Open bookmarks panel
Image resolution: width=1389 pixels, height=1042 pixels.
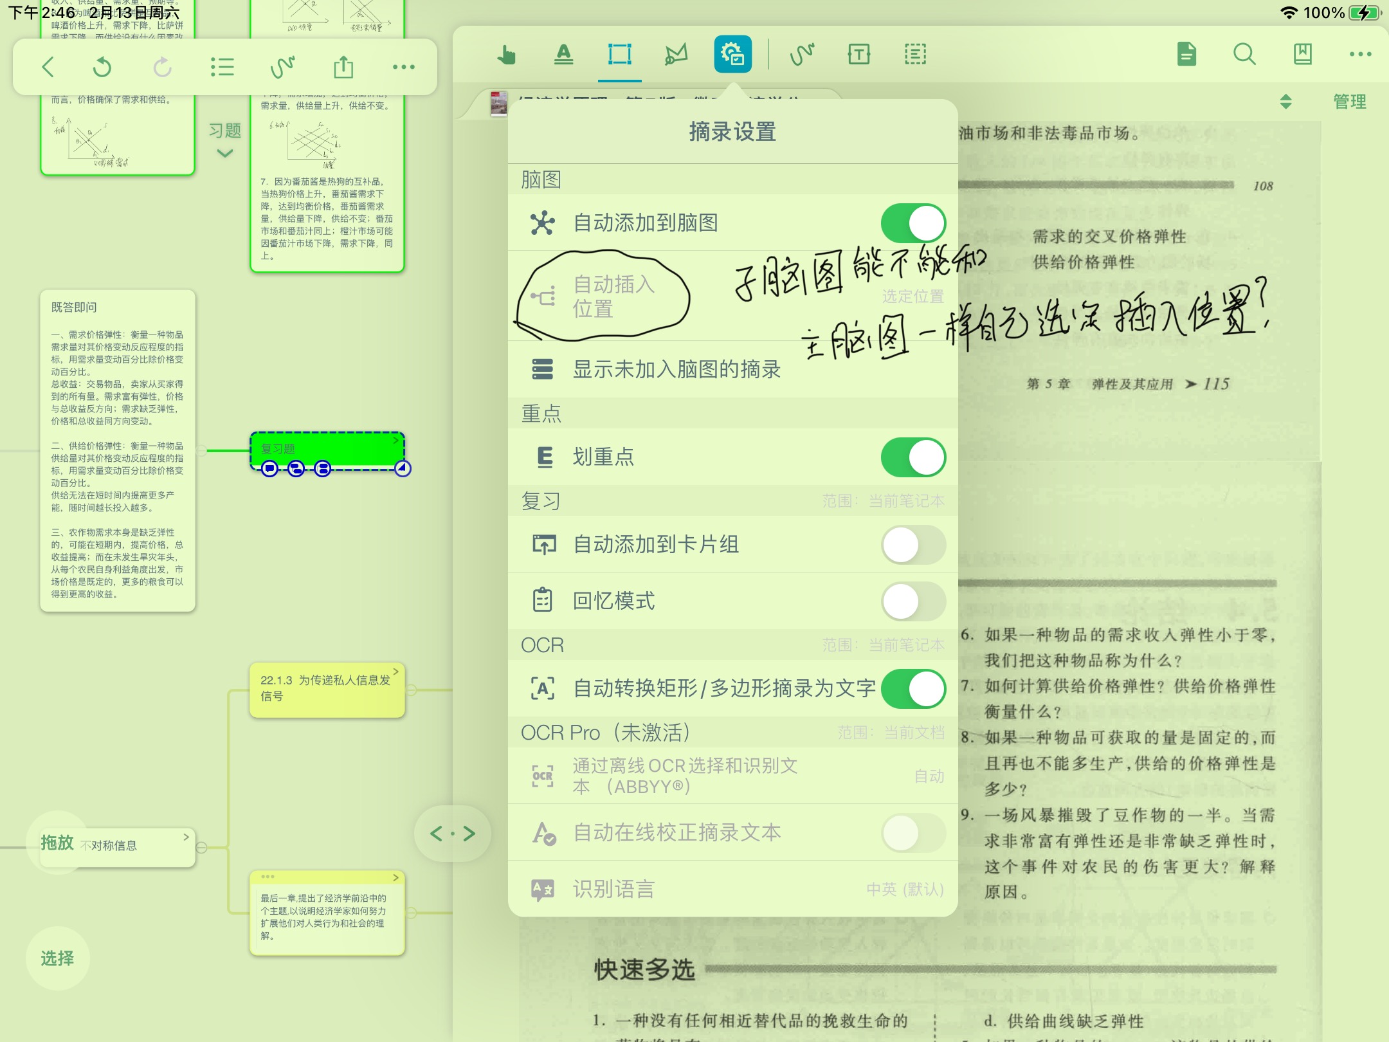point(1303,55)
